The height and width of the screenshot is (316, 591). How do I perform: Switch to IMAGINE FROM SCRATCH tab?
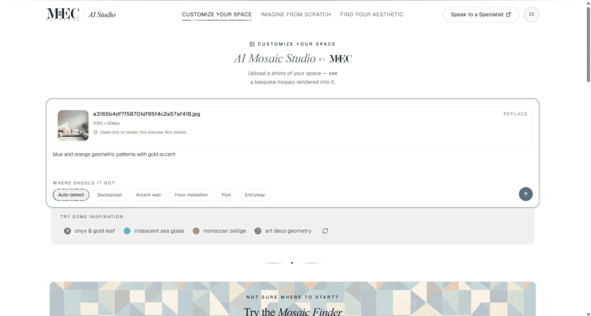pos(296,14)
